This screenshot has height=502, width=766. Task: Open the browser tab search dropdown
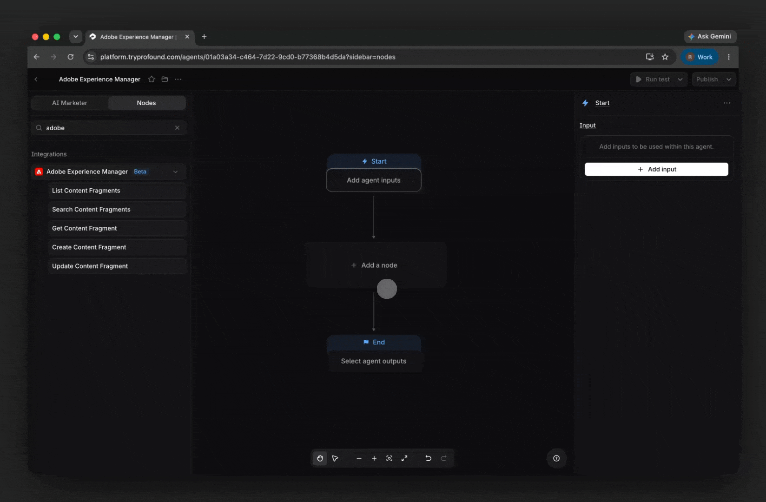[75, 37]
